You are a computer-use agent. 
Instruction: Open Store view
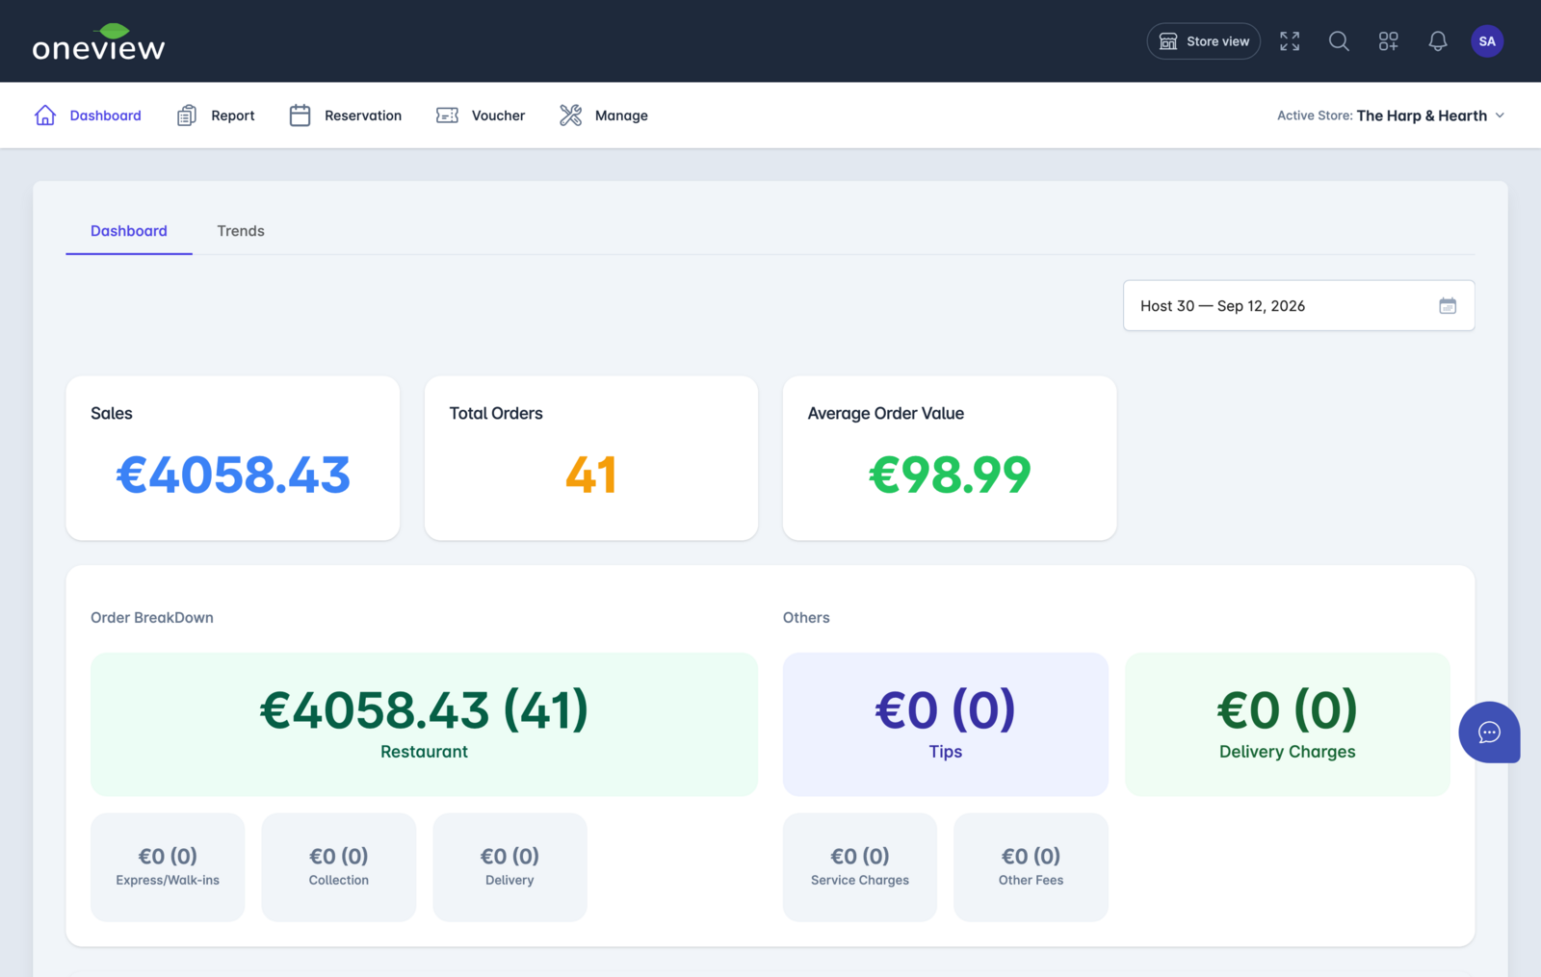tap(1203, 41)
